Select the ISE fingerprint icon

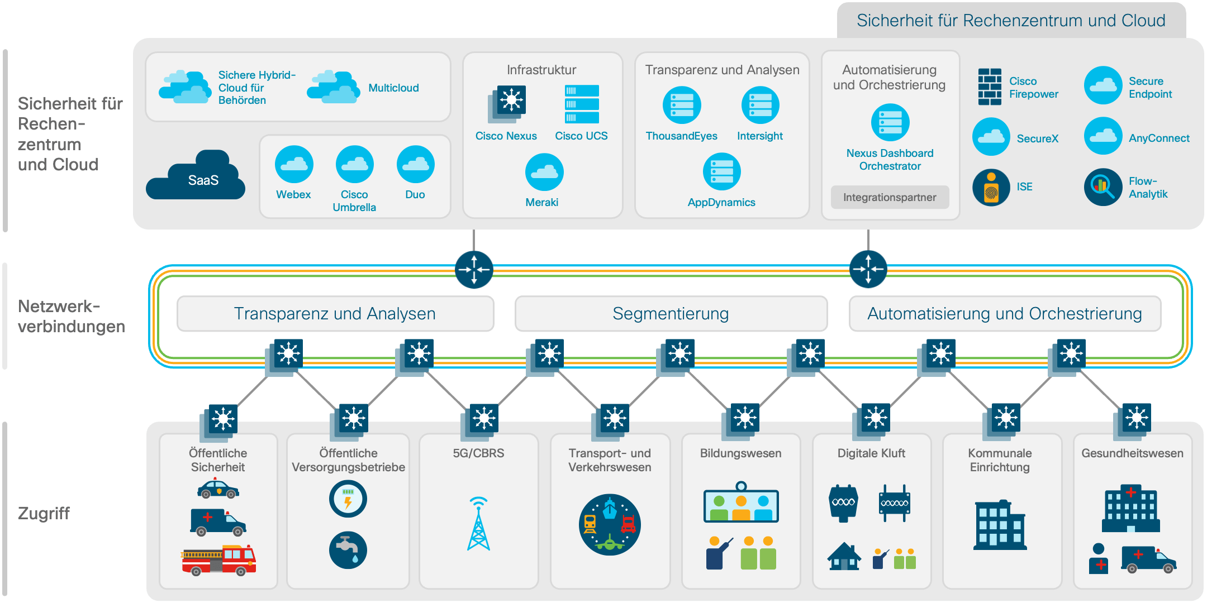tap(991, 188)
